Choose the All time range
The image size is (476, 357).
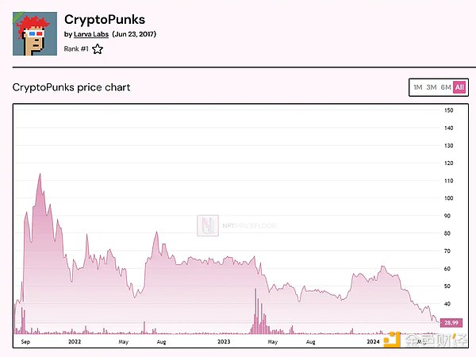tap(459, 87)
